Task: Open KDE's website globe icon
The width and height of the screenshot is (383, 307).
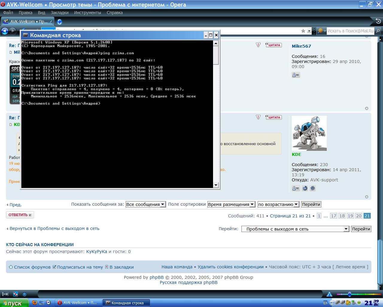Action: point(305,188)
